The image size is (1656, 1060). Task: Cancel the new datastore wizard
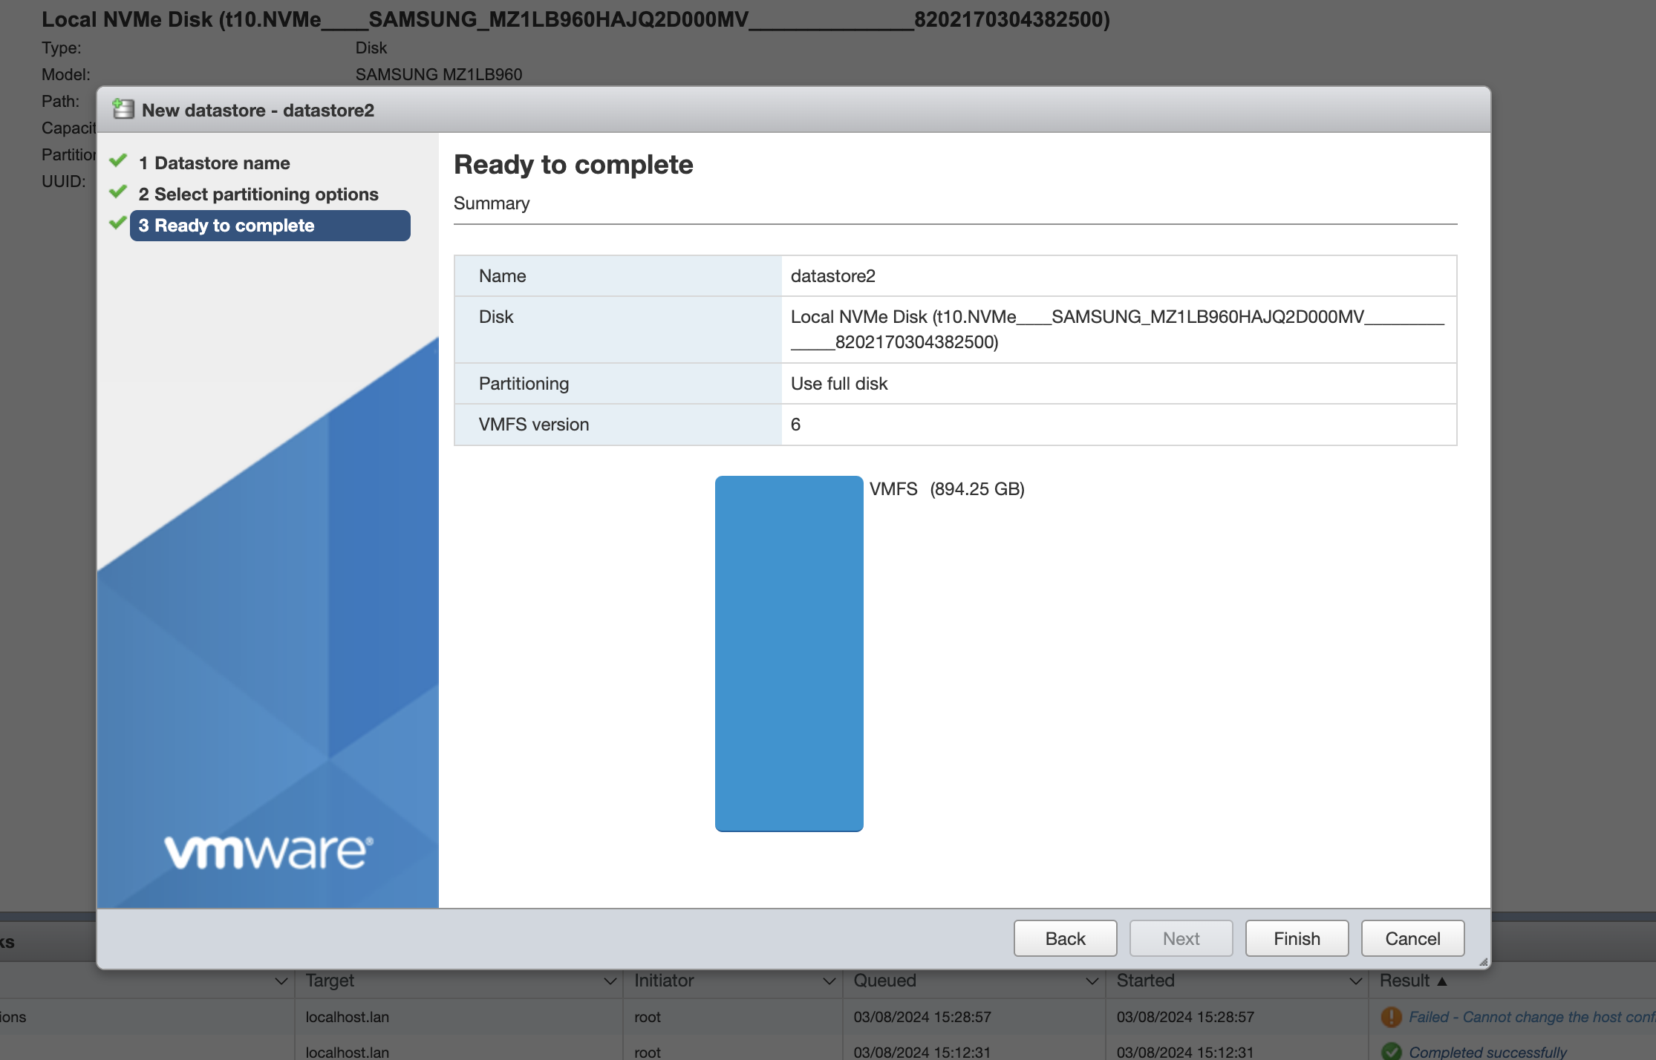coord(1412,938)
